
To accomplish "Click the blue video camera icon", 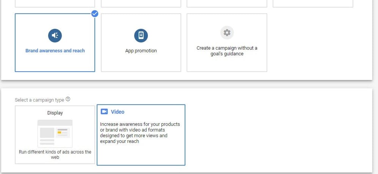I will click(x=104, y=112).
